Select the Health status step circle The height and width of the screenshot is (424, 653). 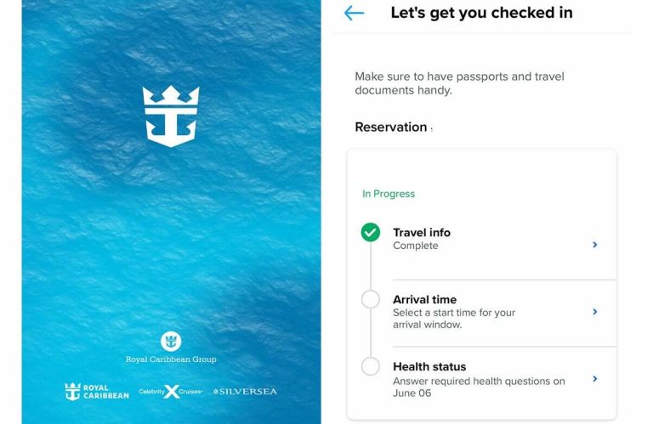pyautogui.click(x=370, y=366)
